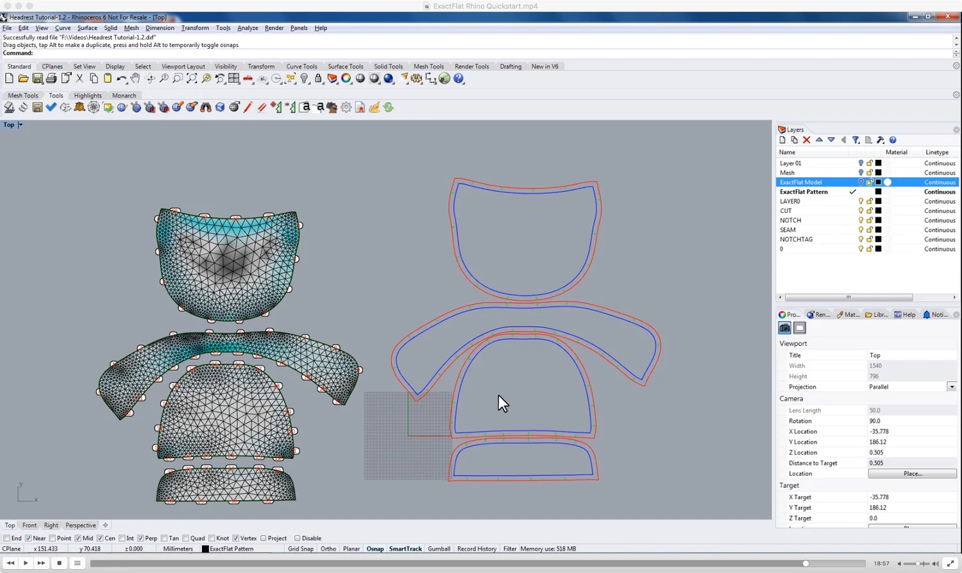Open the Top viewport dropdown
The image size is (962, 573).
pos(21,124)
